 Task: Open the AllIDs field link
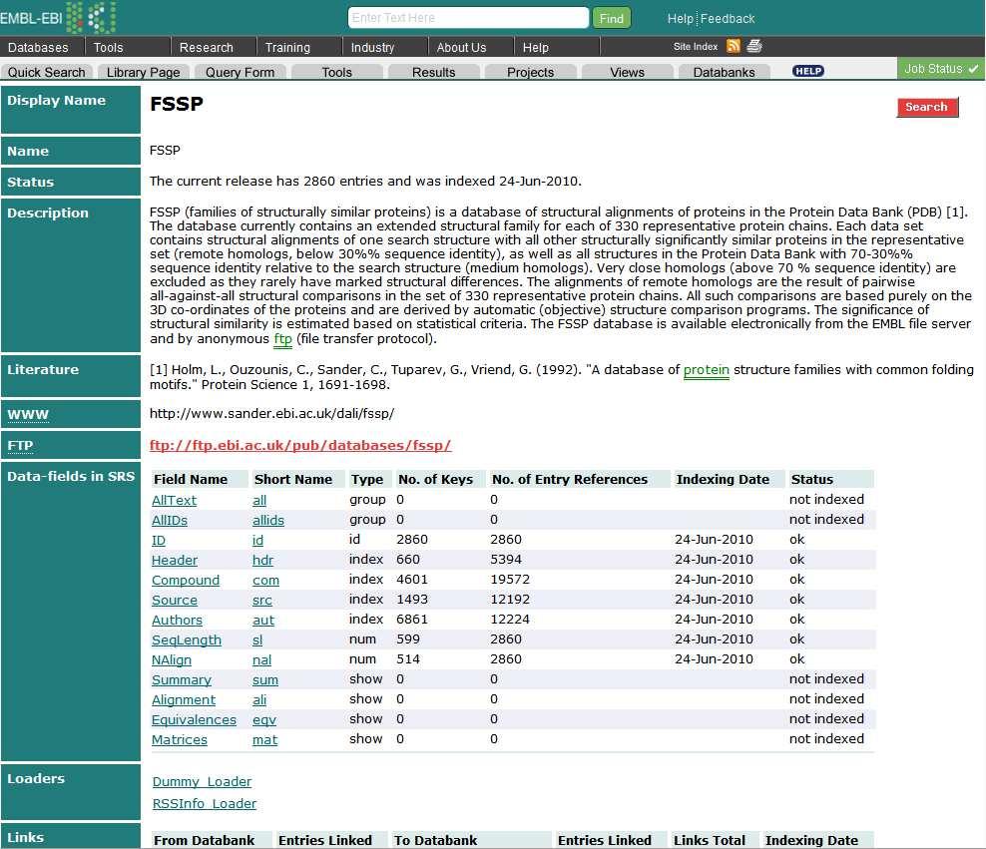pyautogui.click(x=170, y=521)
